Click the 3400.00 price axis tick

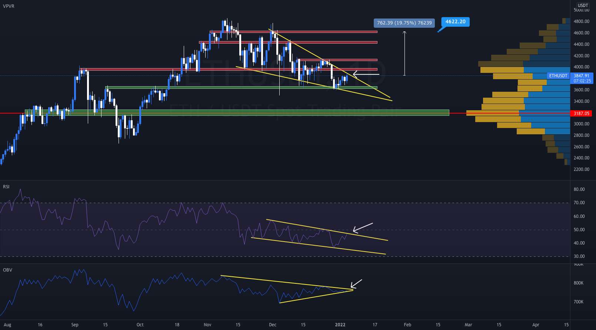coord(581,101)
